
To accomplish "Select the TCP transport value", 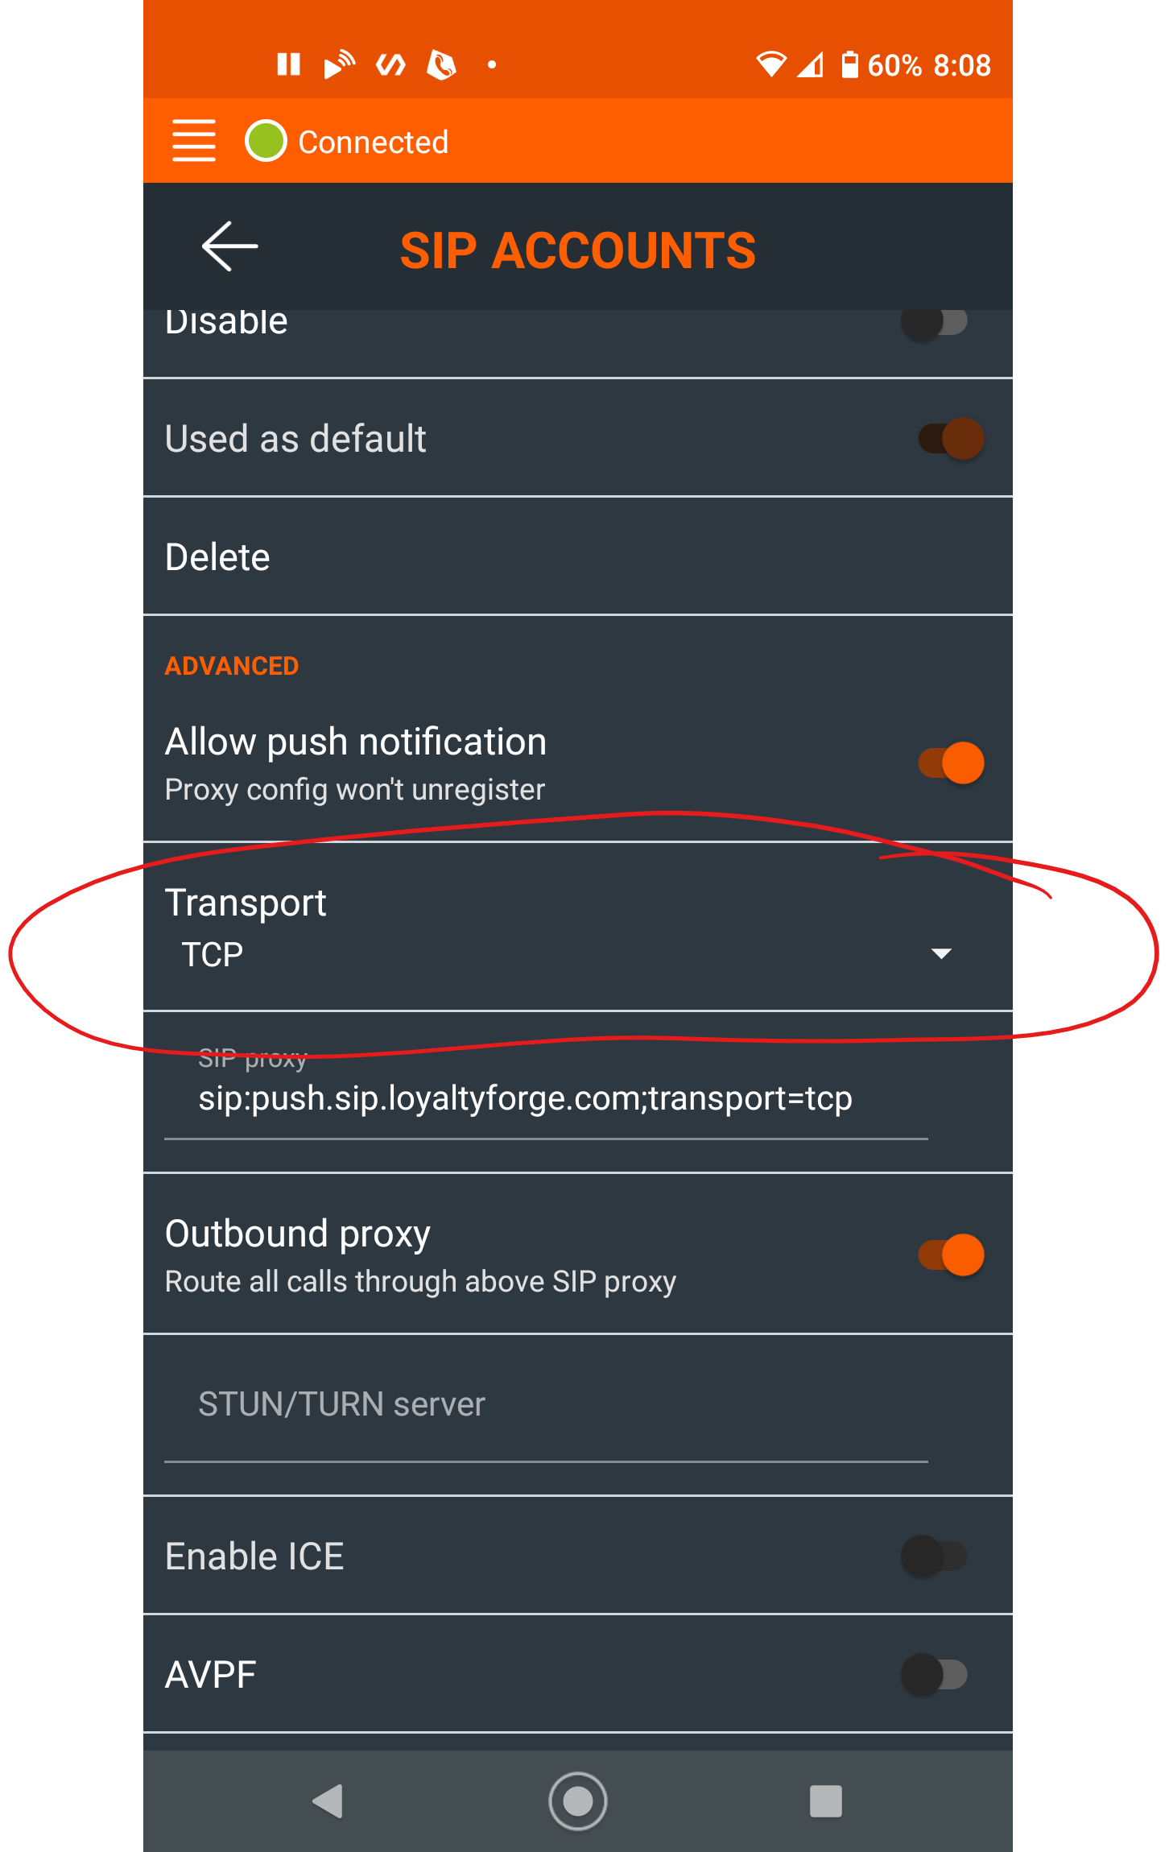I will 213,955.
